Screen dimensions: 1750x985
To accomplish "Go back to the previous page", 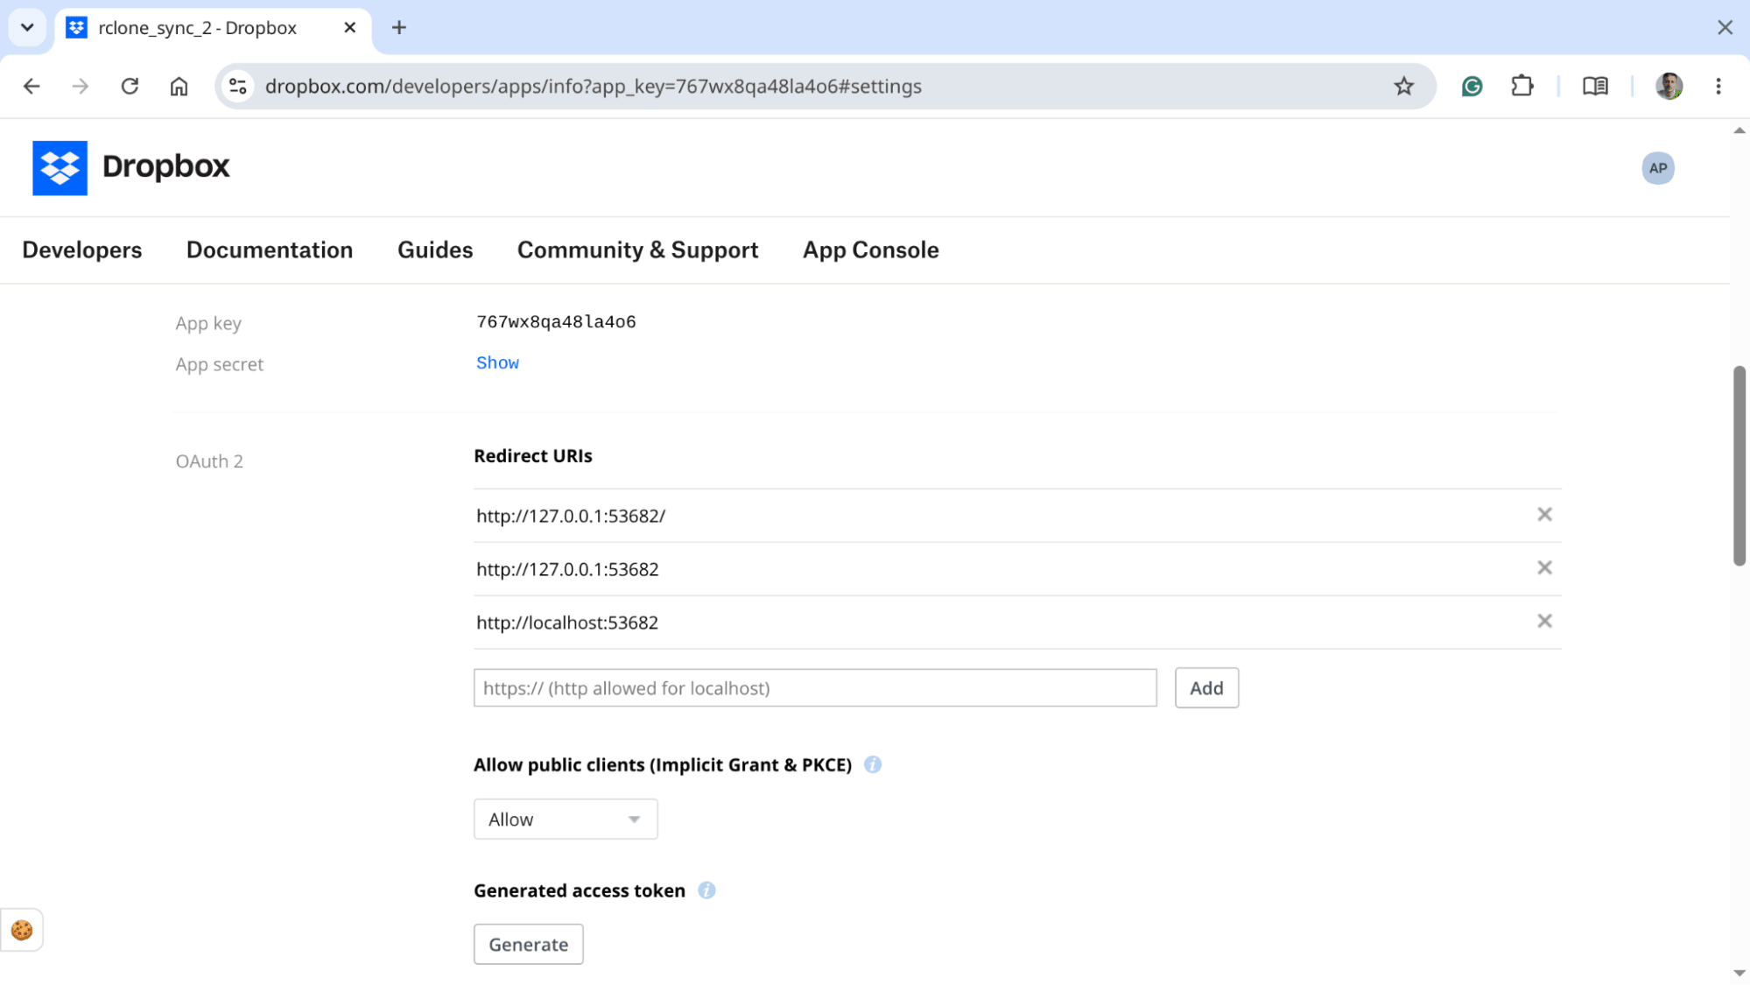I will pos(32,86).
